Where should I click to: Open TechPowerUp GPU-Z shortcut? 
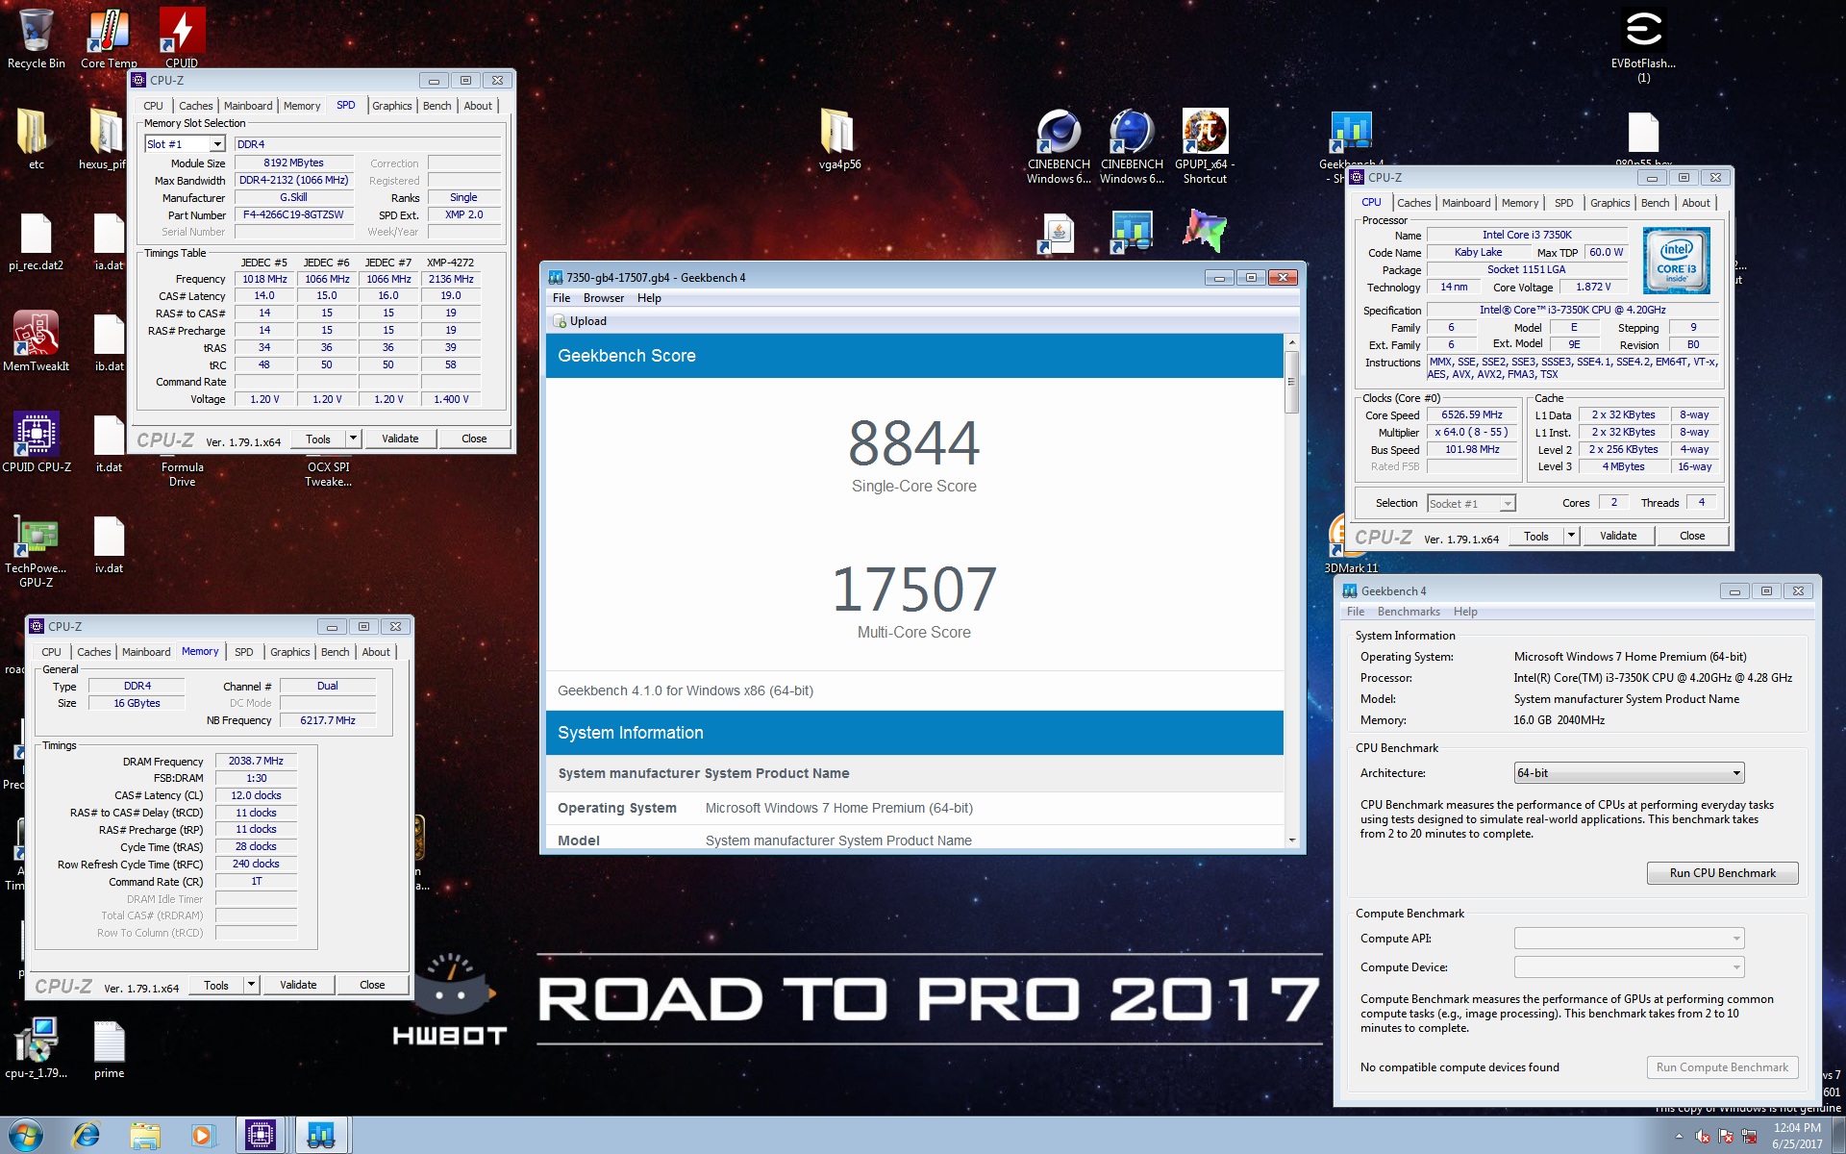(36, 551)
